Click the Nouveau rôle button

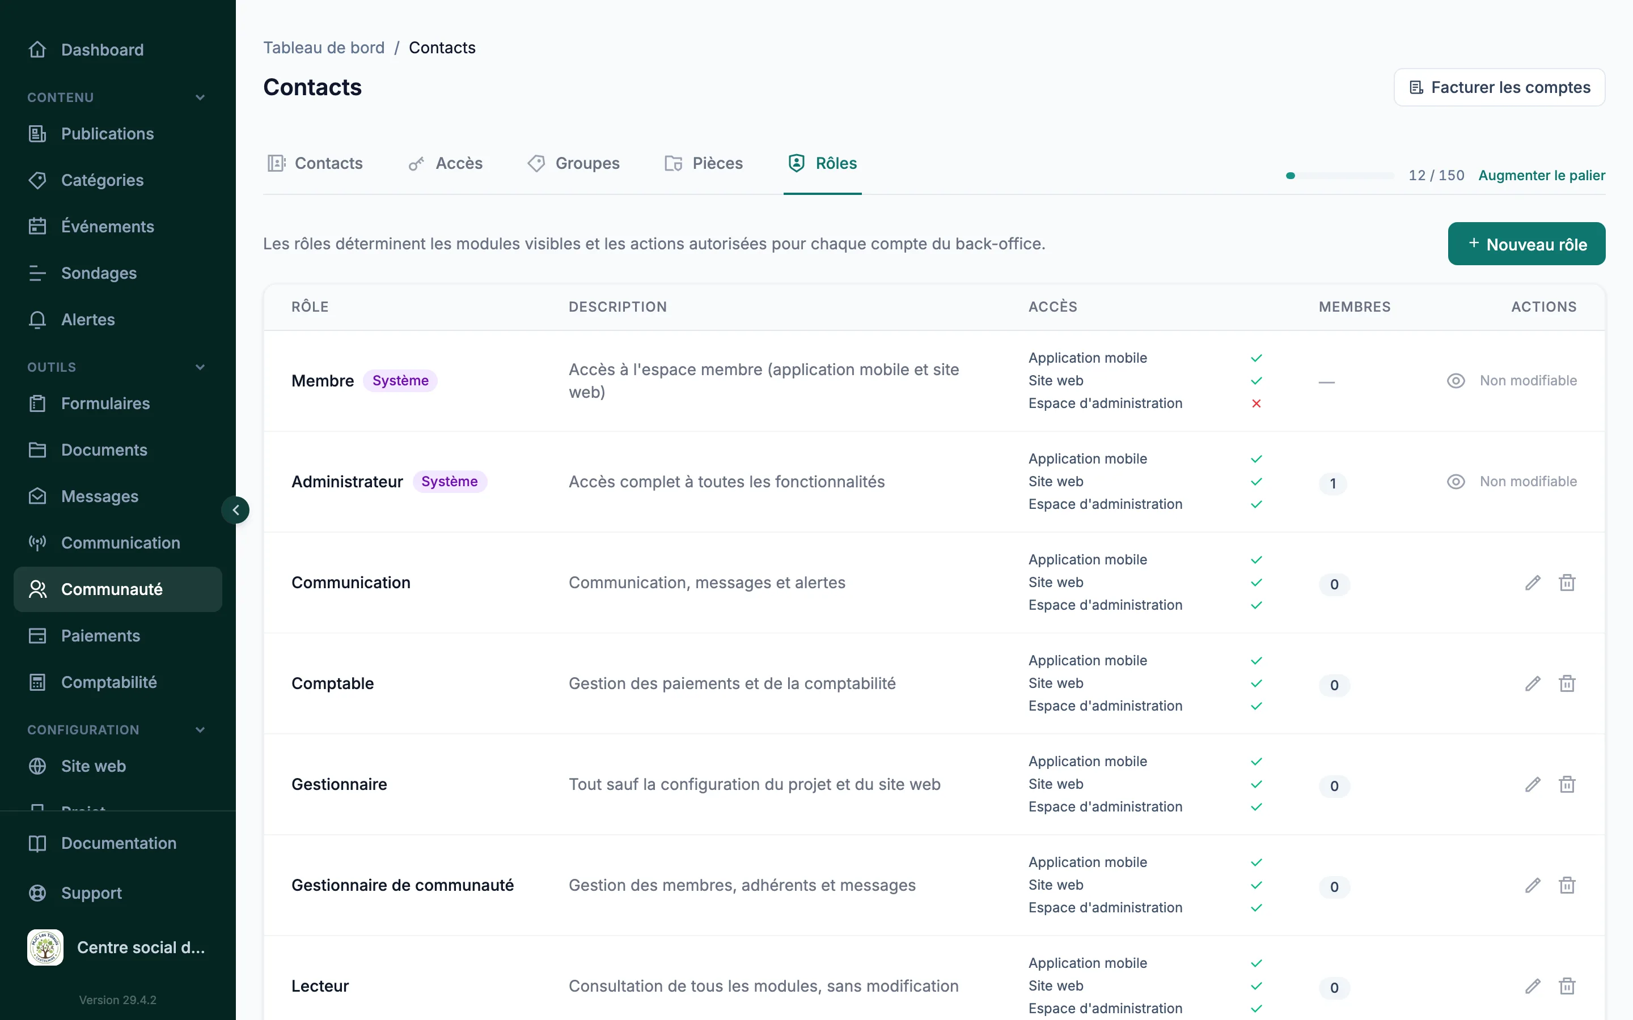pos(1526,244)
